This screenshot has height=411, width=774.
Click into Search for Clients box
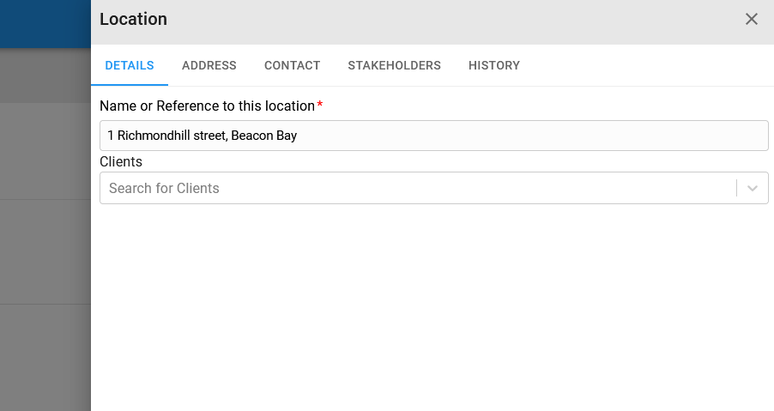click(x=418, y=188)
